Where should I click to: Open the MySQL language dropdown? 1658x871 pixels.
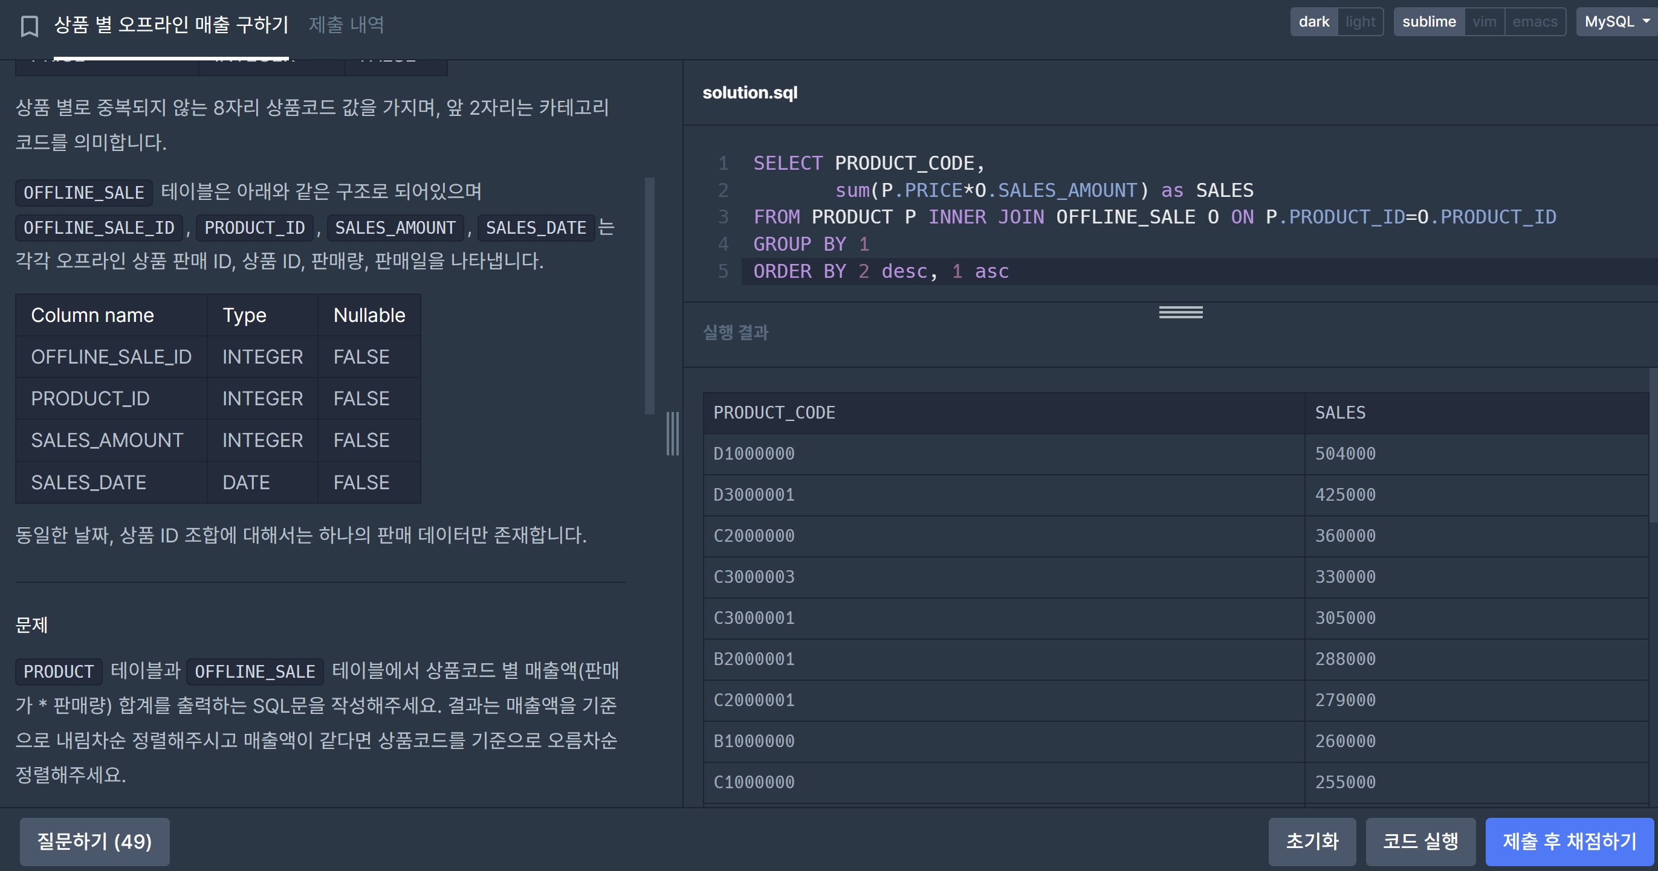1616,22
